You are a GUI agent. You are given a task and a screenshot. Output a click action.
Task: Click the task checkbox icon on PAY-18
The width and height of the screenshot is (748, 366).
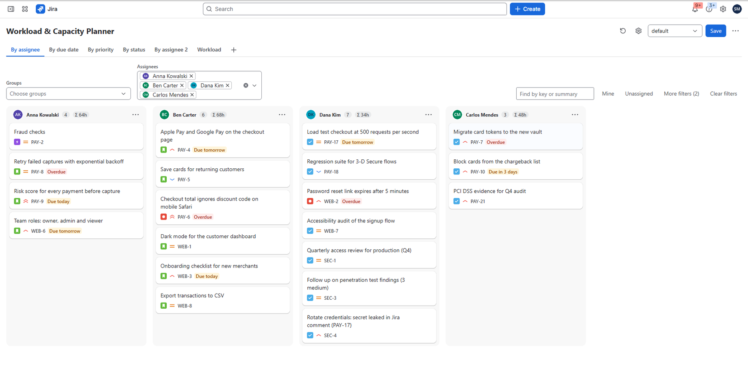310,172
